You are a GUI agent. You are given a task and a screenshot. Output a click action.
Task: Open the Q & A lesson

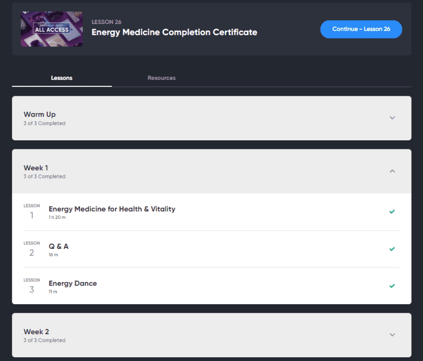pyautogui.click(x=59, y=246)
